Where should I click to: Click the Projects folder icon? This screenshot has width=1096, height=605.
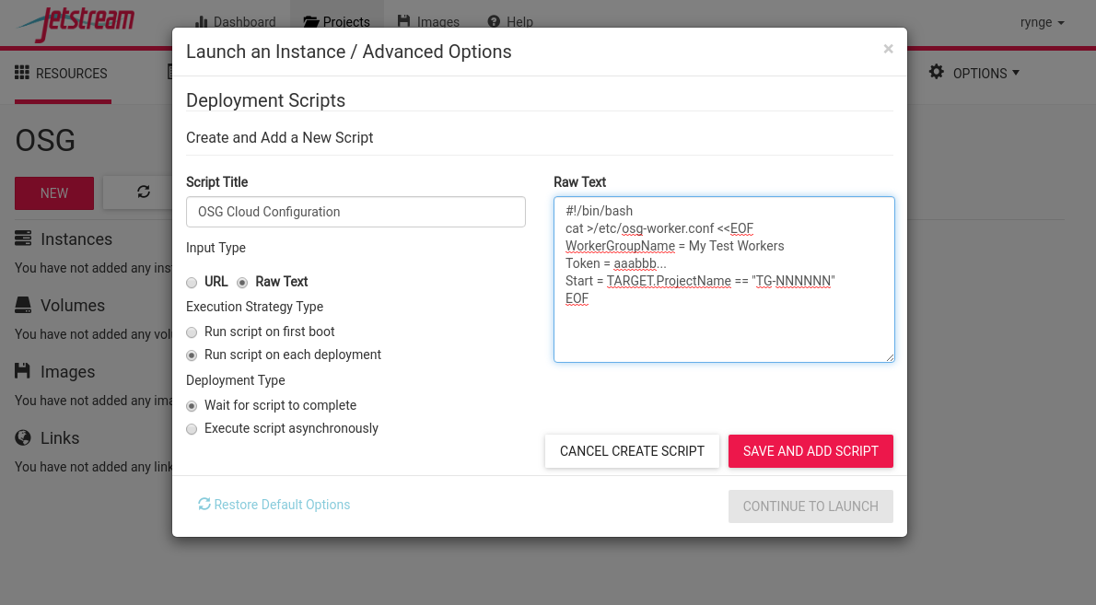311,22
